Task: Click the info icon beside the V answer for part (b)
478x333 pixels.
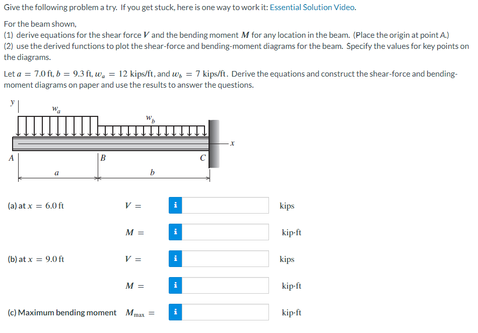Action: 175,258
